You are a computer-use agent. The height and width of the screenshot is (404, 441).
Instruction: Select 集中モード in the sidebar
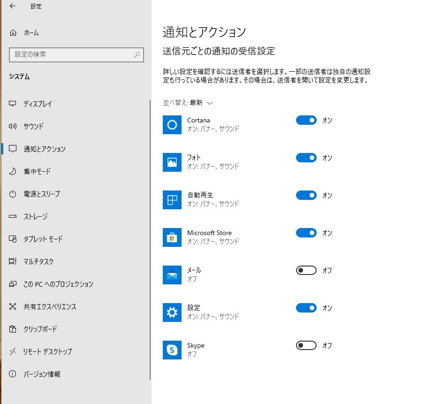click(x=37, y=171)
